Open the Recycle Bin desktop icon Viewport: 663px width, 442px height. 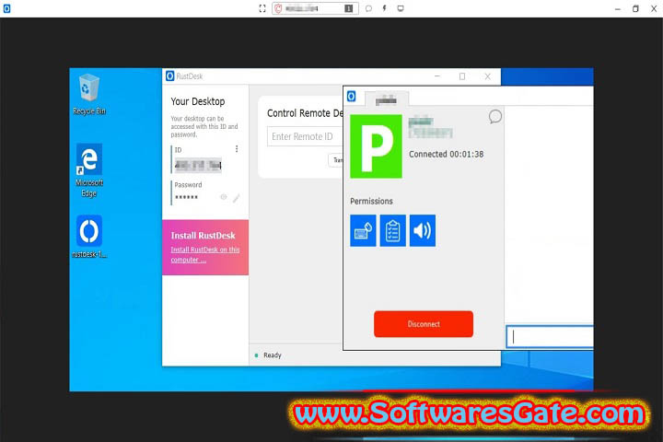[x=89, y=94]
